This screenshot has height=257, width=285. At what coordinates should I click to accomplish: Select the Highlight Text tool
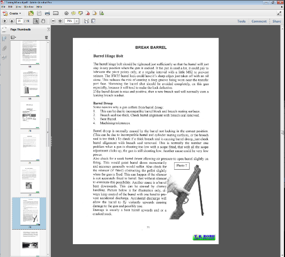(x=80, y=13)
